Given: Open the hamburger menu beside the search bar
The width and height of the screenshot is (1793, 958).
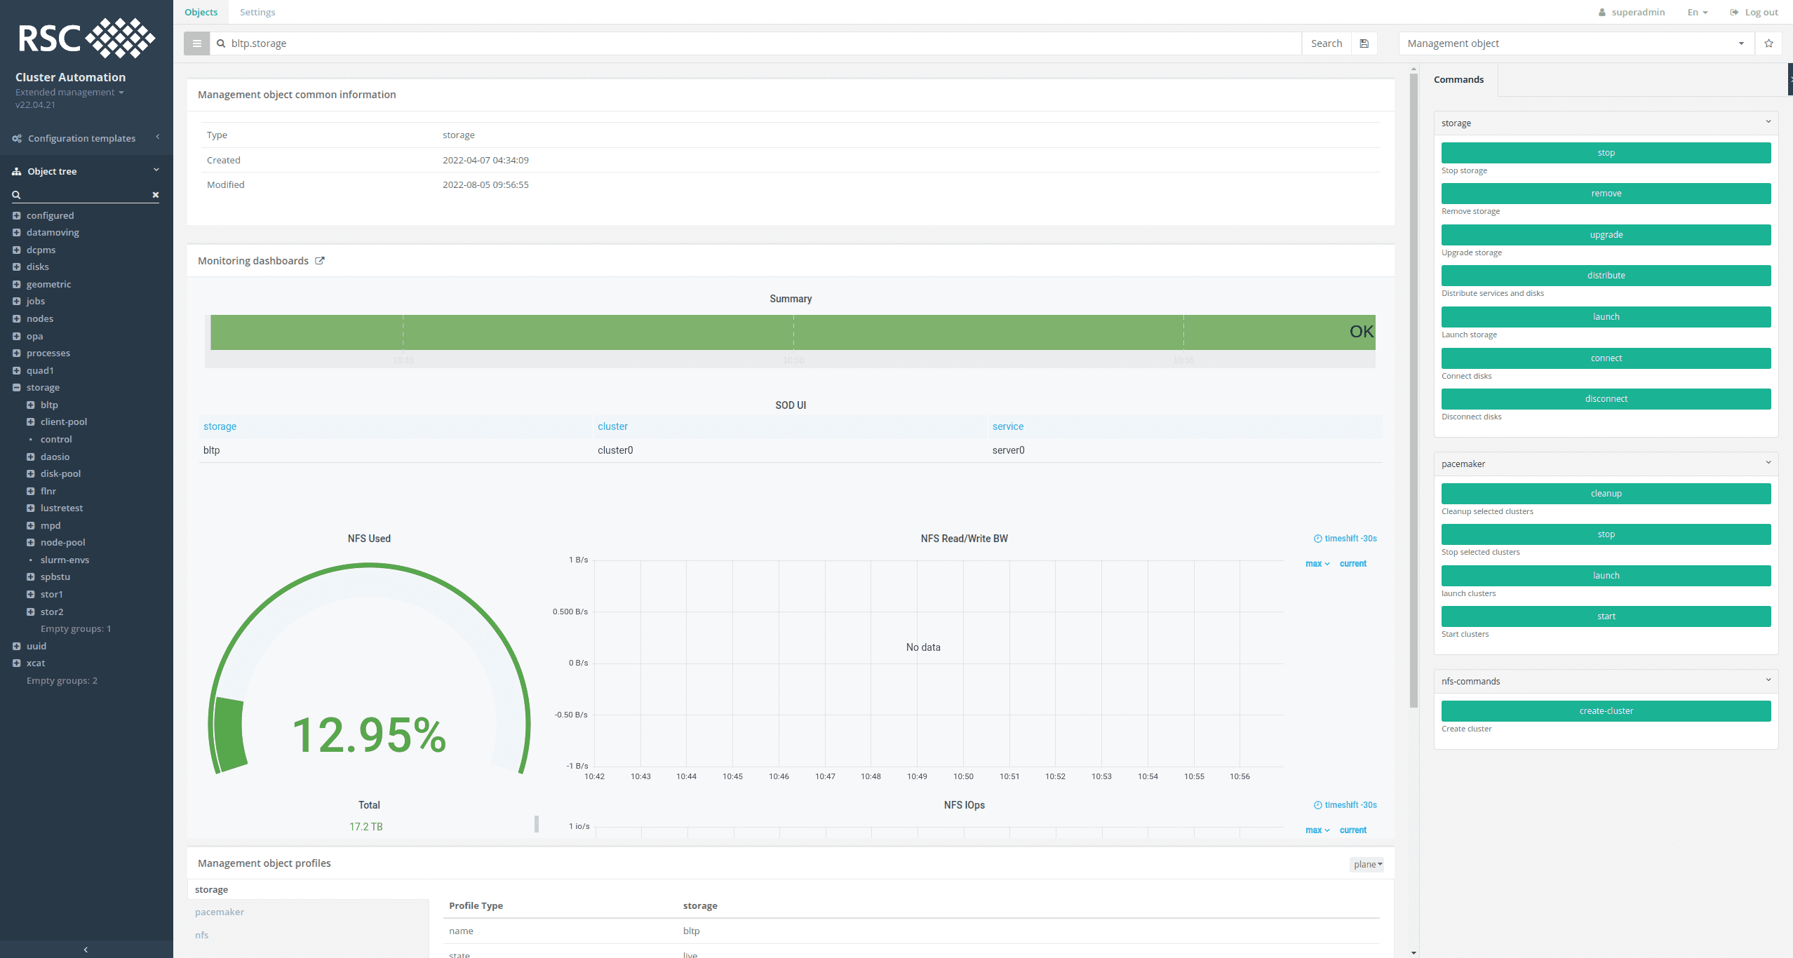Looking at the screenshot, I should pyautogui.click(x=196, y=43).
